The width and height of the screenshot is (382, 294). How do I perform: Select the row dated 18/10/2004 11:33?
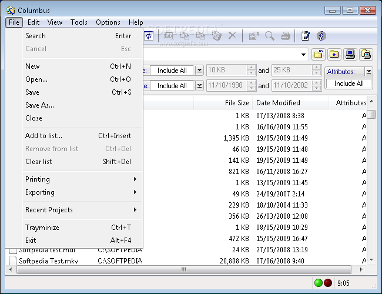point(282,205)
